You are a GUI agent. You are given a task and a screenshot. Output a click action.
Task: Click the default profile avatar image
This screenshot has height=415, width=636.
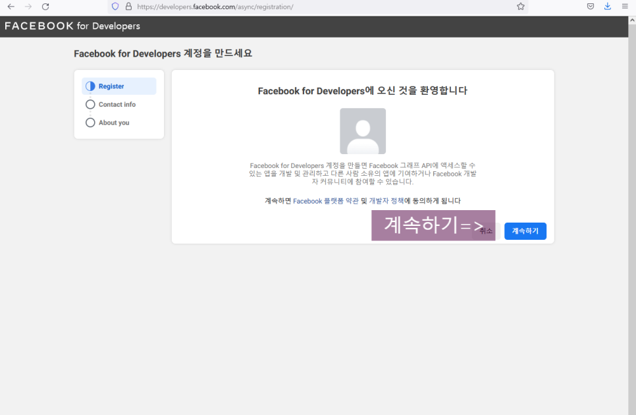(x=363, y=131)
